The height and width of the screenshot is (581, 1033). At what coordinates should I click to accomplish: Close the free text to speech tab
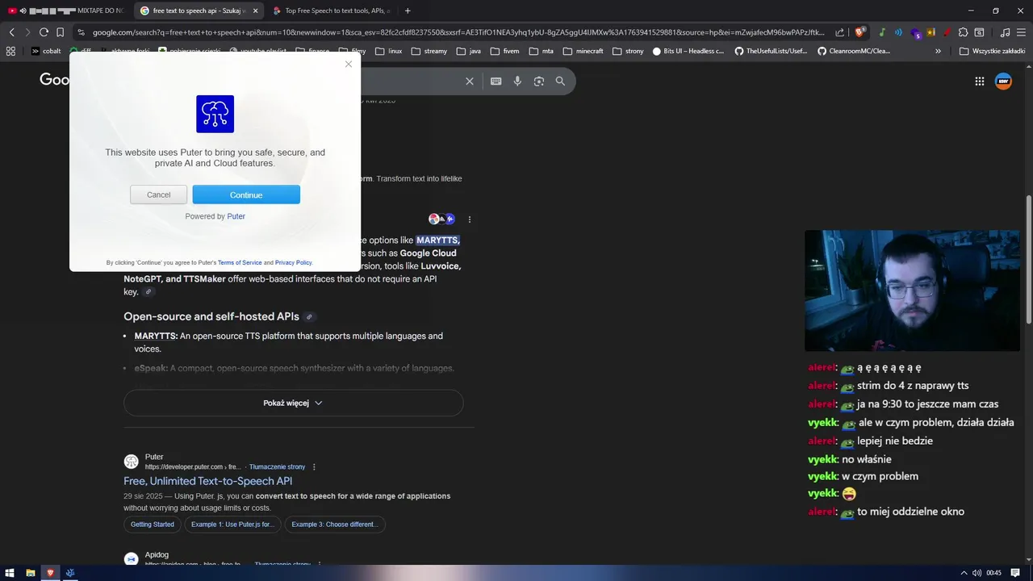[255, 10]
